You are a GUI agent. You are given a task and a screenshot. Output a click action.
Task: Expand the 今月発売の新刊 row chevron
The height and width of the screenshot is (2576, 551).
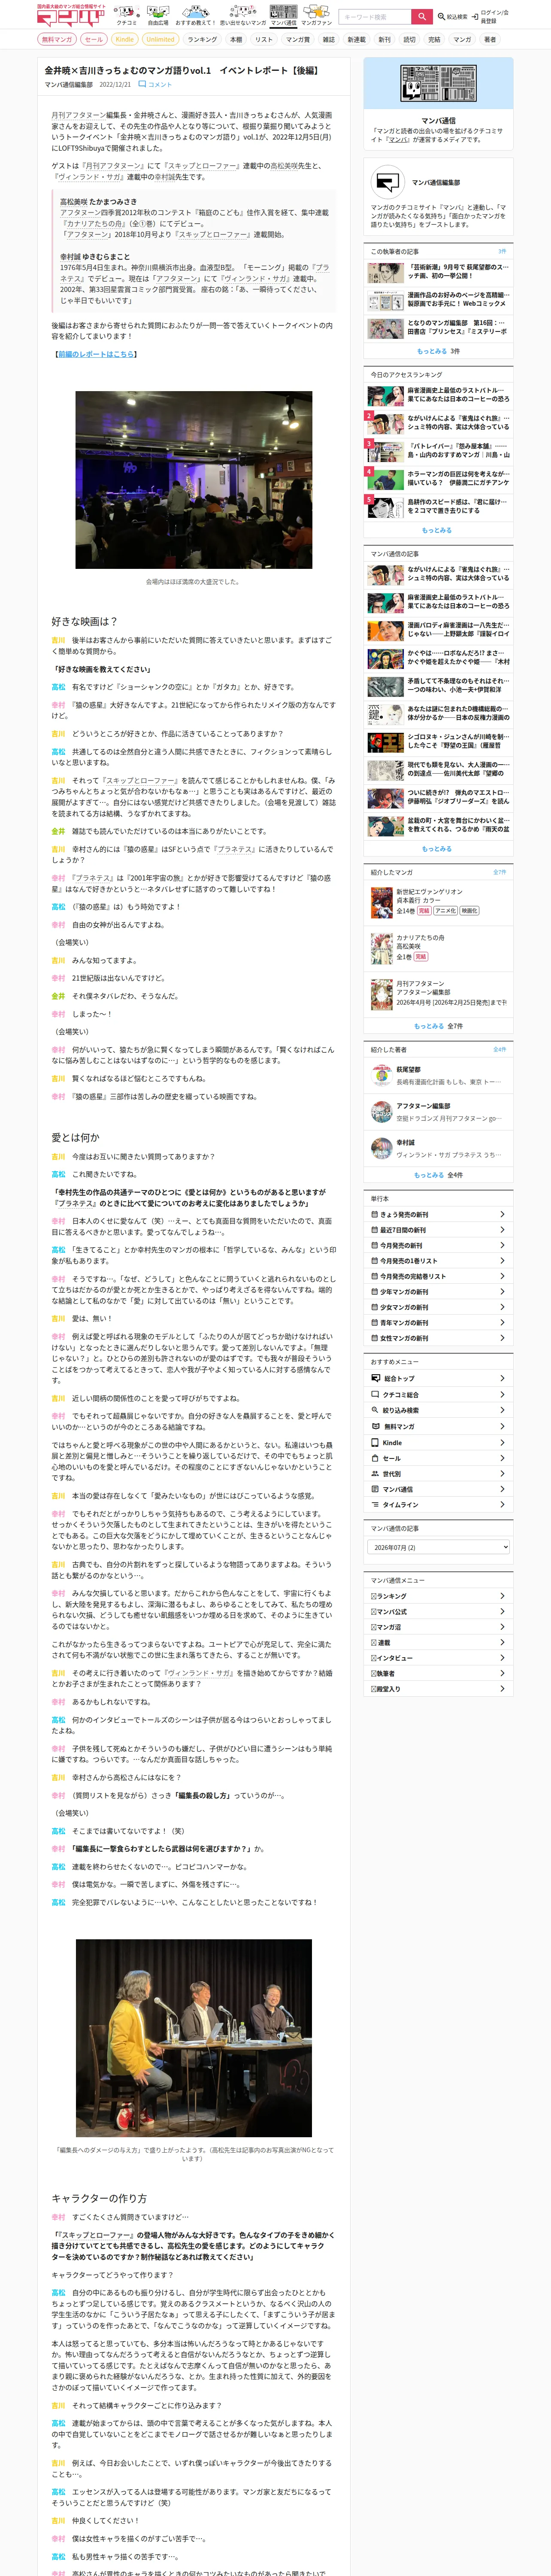pyautogui.click(x=502, y=1245)
